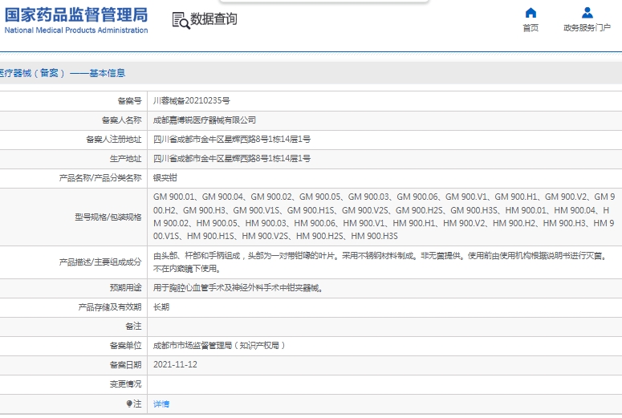Click the home (首页) house icon
The image size is (622, 418).
tap(531, 13)
